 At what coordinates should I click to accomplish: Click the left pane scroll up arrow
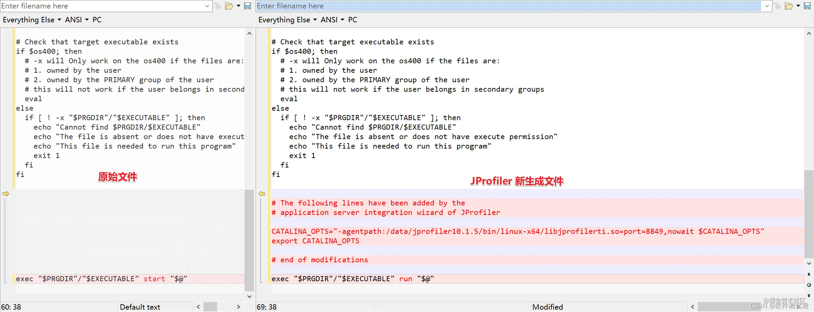click(x=249, y=34)
